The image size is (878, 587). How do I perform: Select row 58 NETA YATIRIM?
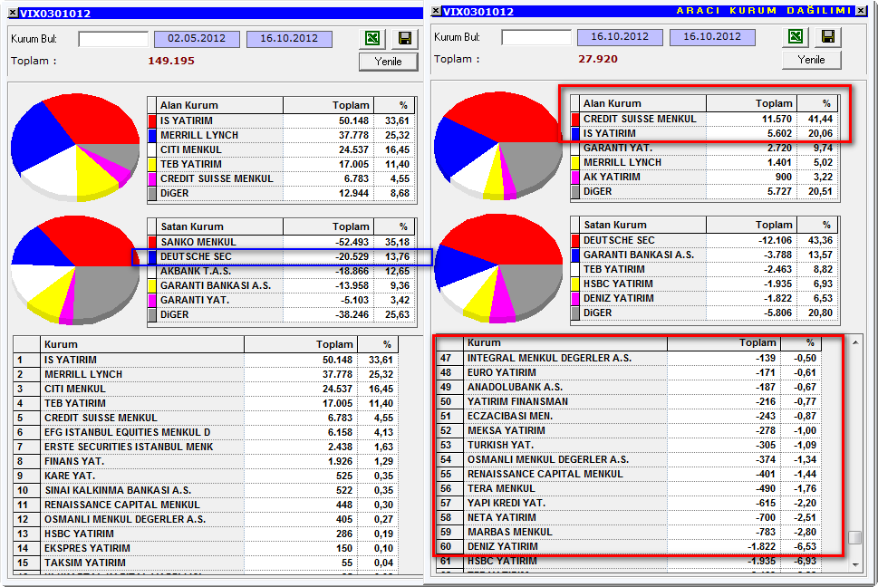(629, 517)
